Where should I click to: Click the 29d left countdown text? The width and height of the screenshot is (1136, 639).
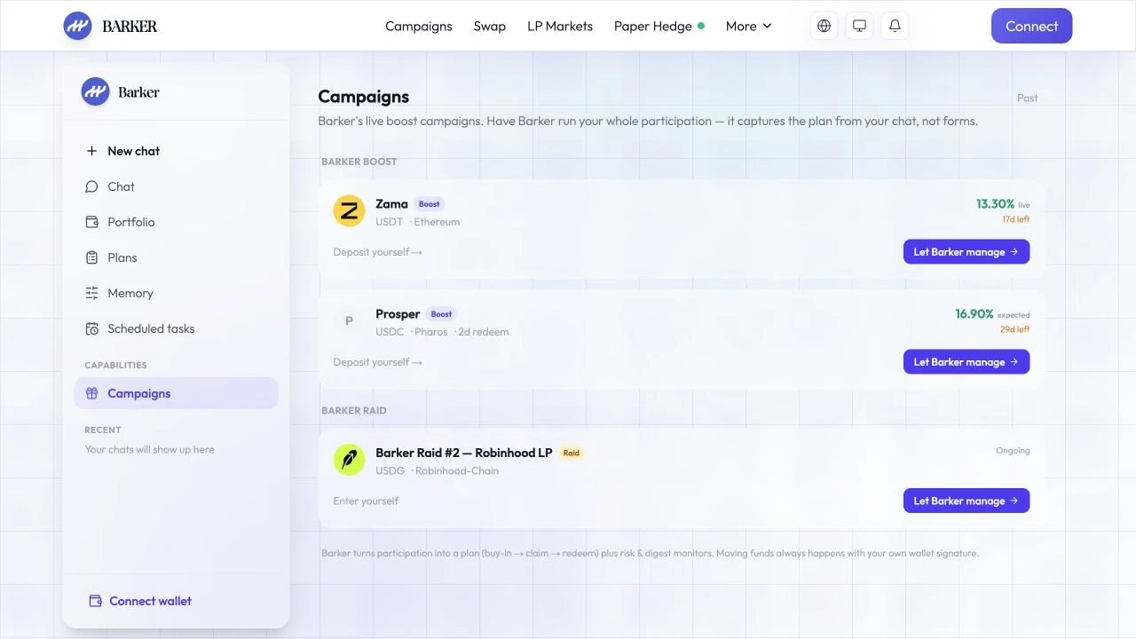tap(1015, 329)
